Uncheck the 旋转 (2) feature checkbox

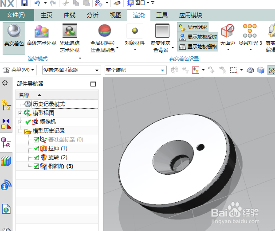coord(36,157)
